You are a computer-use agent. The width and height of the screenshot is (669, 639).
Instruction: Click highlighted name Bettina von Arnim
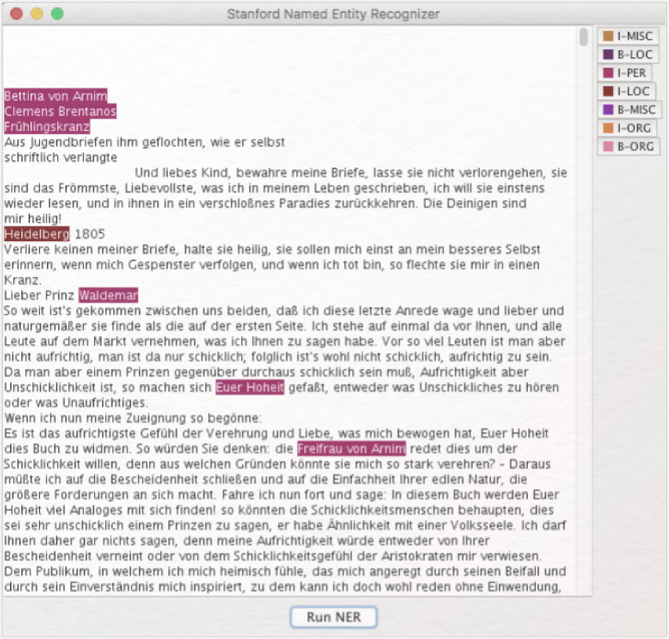click(x=55, y=96)
